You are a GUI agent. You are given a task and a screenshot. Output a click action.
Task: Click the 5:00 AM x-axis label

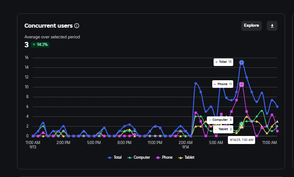pos(216,143)
